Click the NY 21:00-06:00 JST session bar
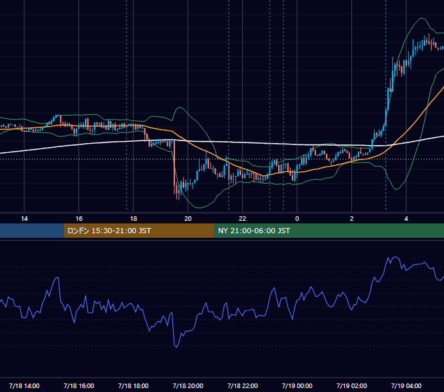 (x=328, y=231)
